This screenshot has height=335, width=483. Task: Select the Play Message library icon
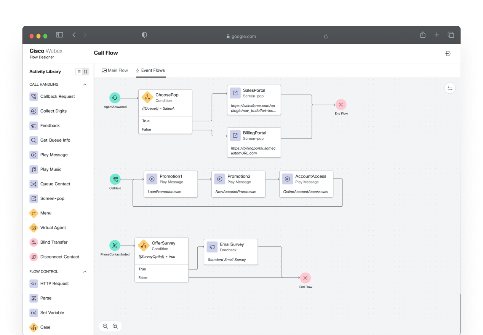[x=34, y=155]
